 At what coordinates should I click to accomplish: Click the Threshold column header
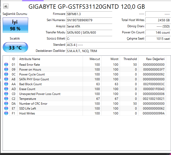coord(129,59)
